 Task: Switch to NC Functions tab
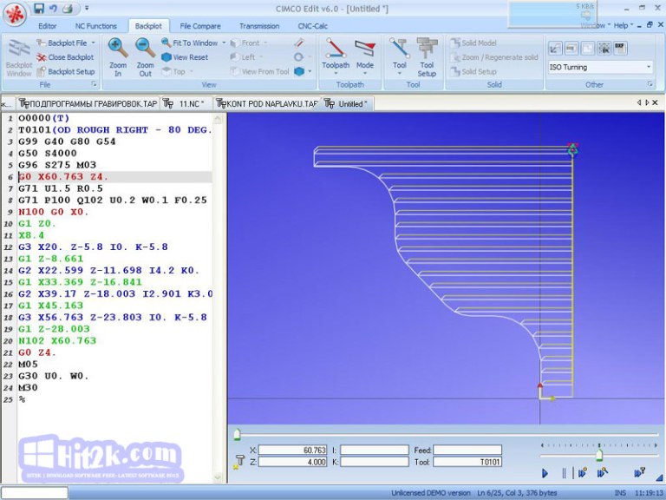[96, 26]
